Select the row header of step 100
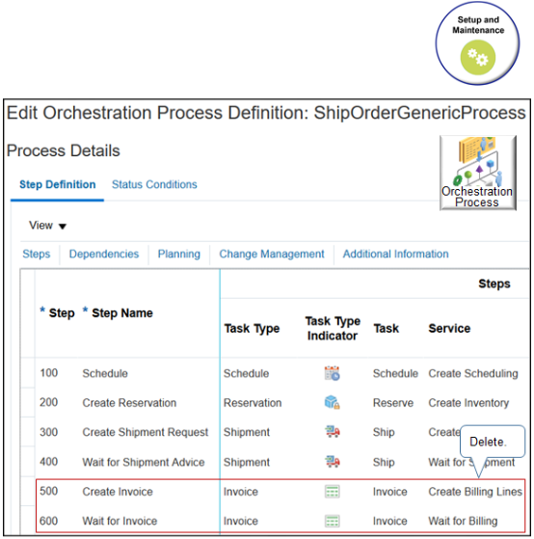534x539 pixels. click(x=28, y=373)
